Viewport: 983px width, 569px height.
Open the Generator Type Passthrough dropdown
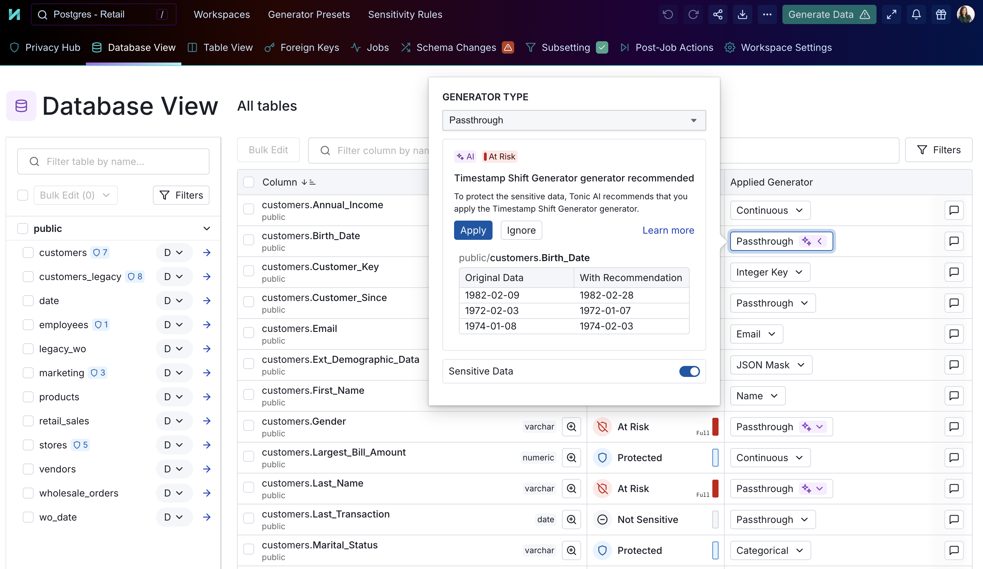click(x=574, y=120)
